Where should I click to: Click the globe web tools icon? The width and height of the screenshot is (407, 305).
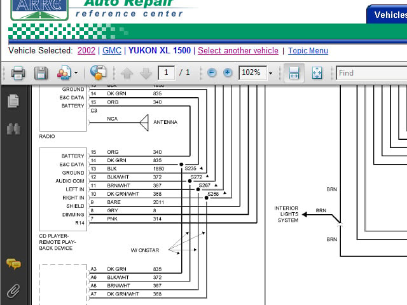pyautogui.click(x=99, y=72)
